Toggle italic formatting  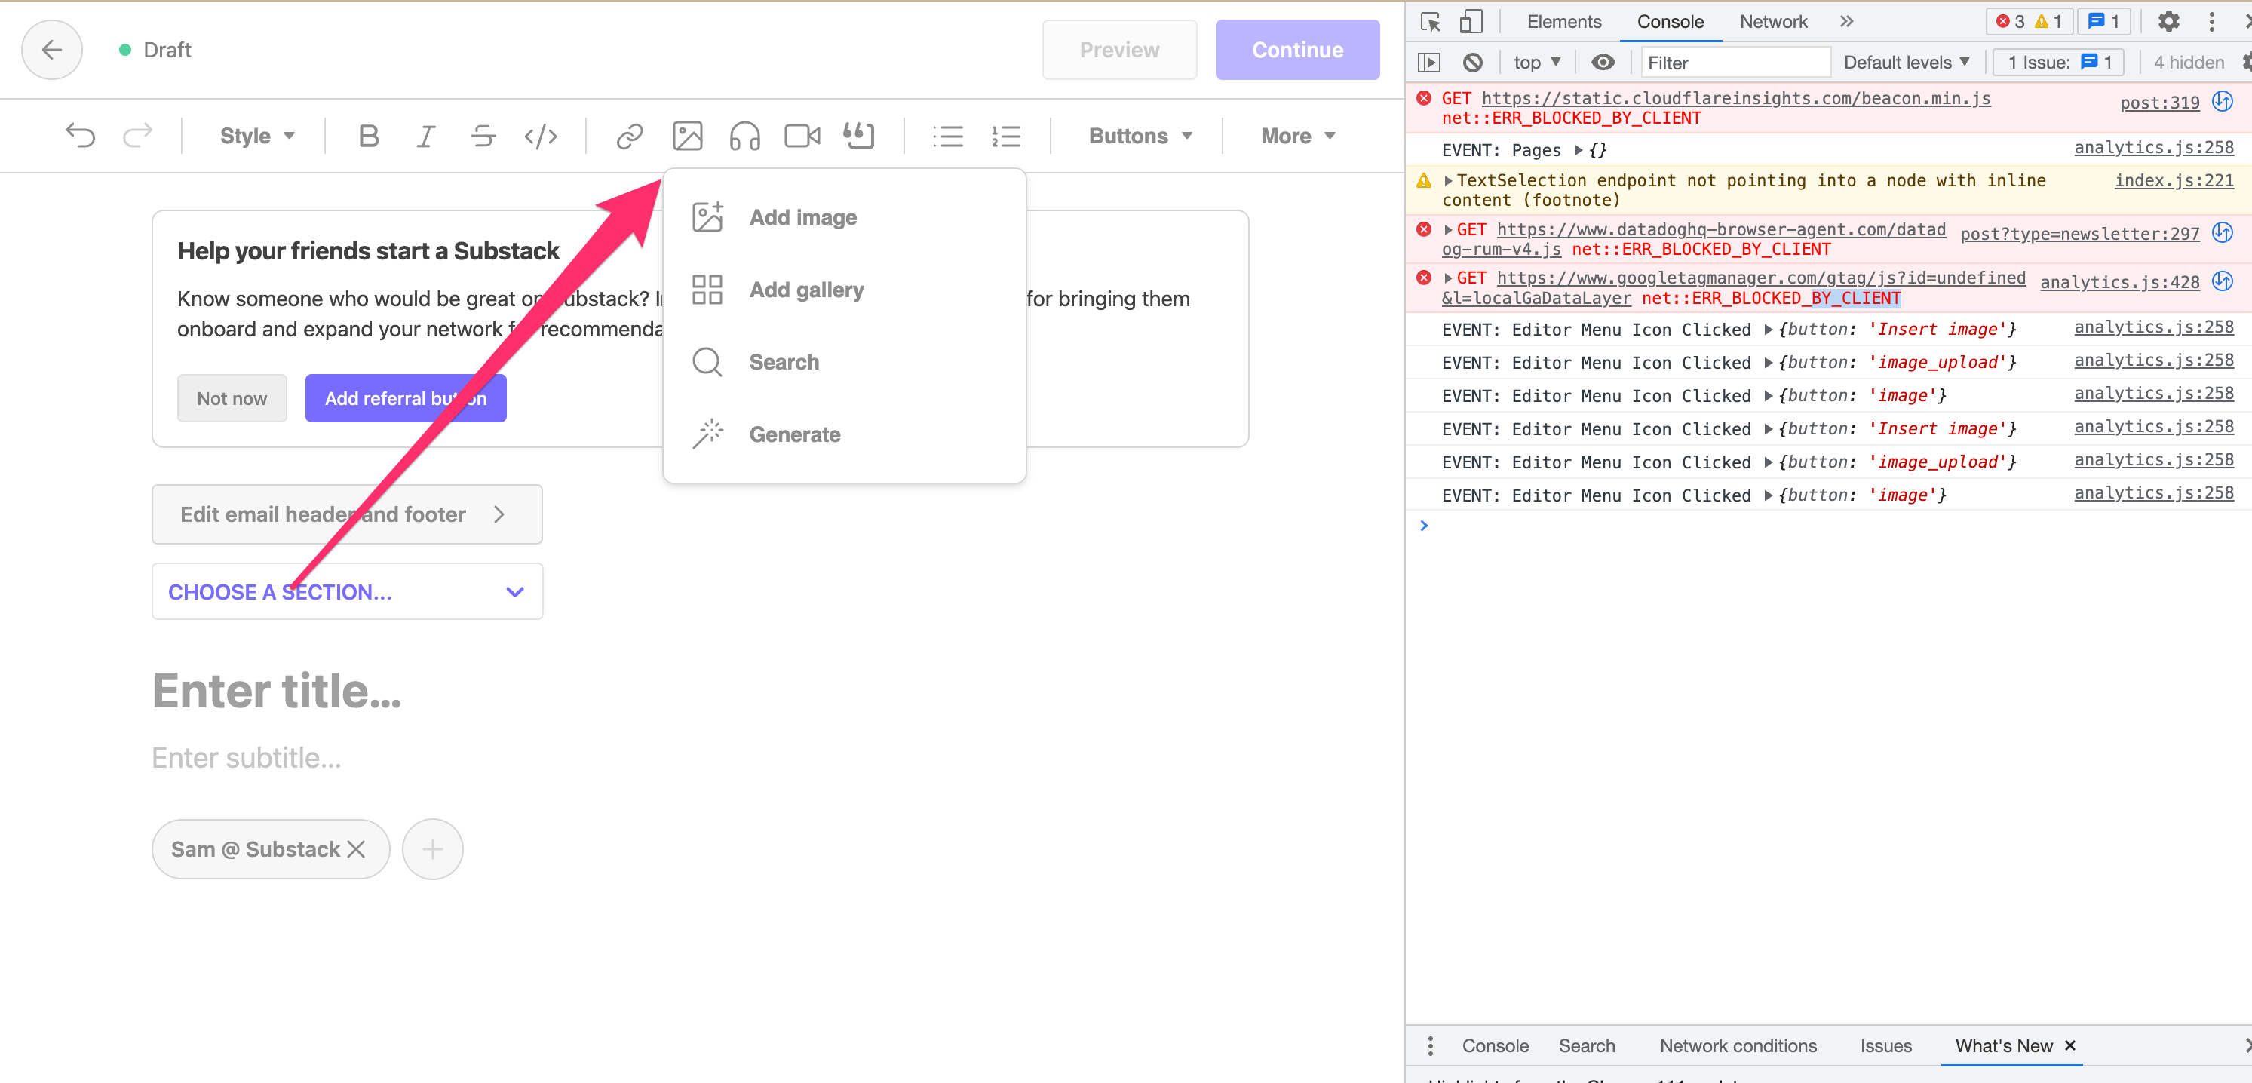[x=426, y=136]
